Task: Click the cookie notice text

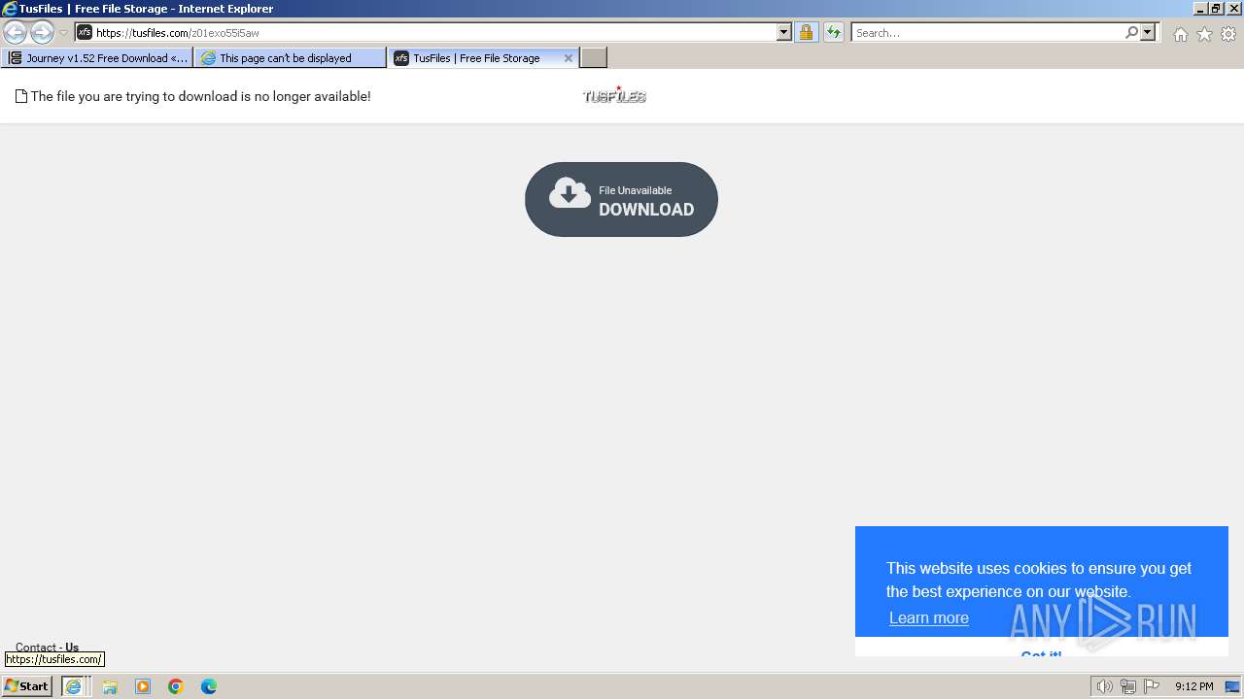Action: coord(1038,580)
